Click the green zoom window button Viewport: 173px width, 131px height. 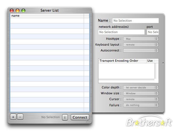pos(23,11)
